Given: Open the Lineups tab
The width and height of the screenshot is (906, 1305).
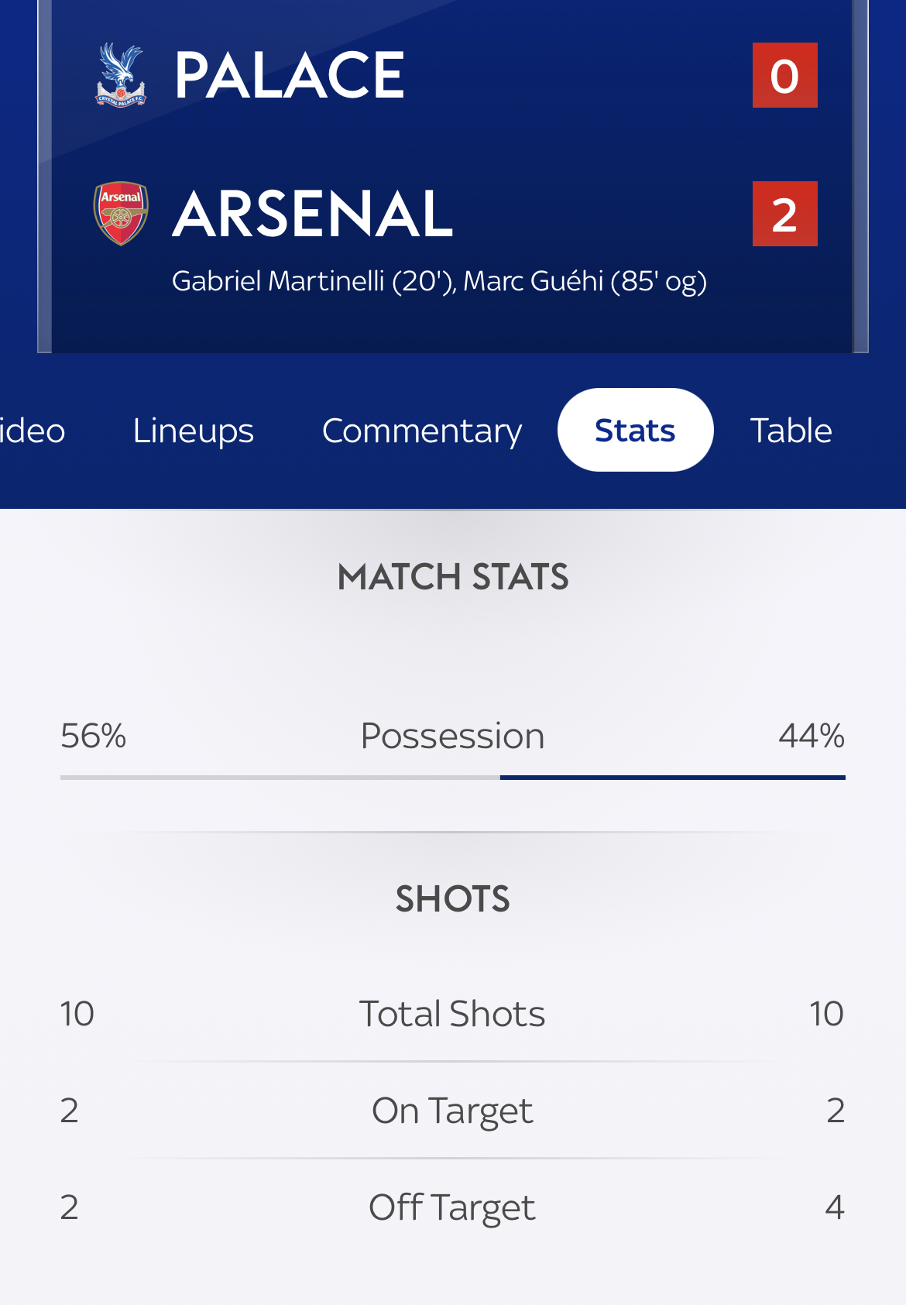Looking at the screenshot, I should [194, 430].
